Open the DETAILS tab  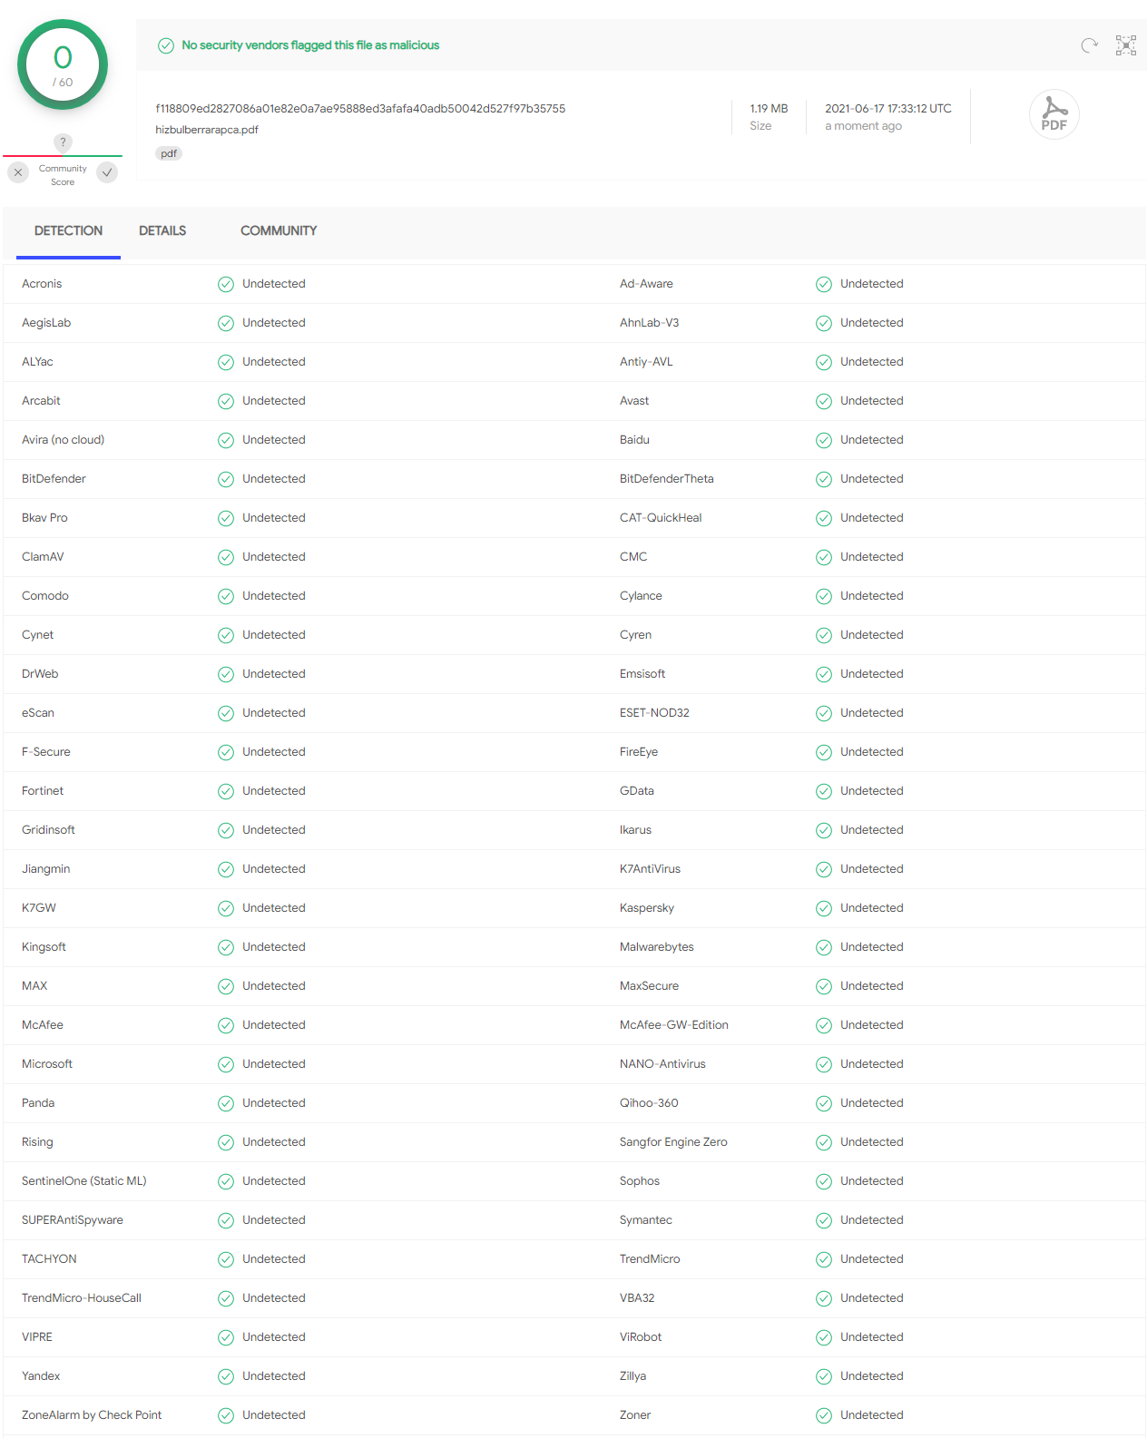tap(162, 230)
